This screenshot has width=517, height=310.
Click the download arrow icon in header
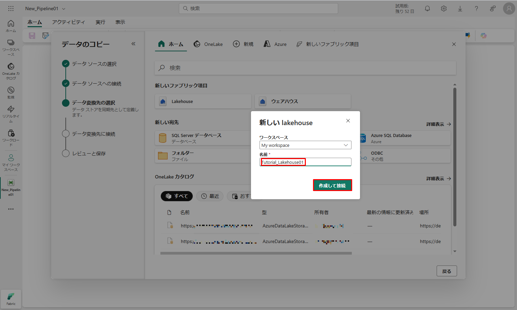460,8
